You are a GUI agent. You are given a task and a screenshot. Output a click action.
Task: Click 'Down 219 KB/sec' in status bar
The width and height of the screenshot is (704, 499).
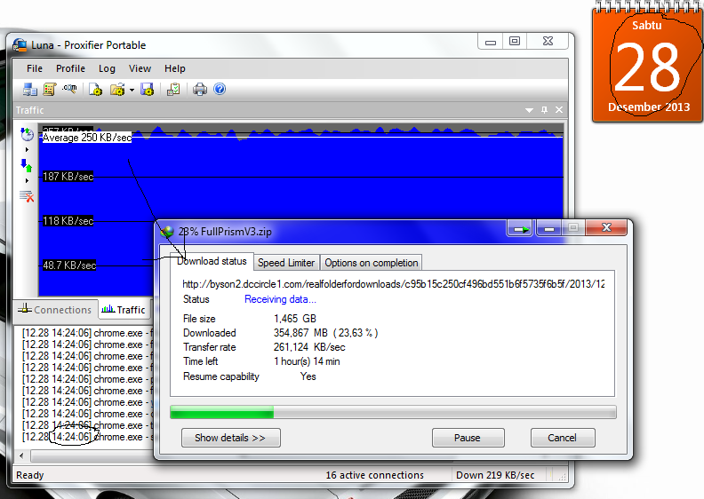click(x=495, y=475)
